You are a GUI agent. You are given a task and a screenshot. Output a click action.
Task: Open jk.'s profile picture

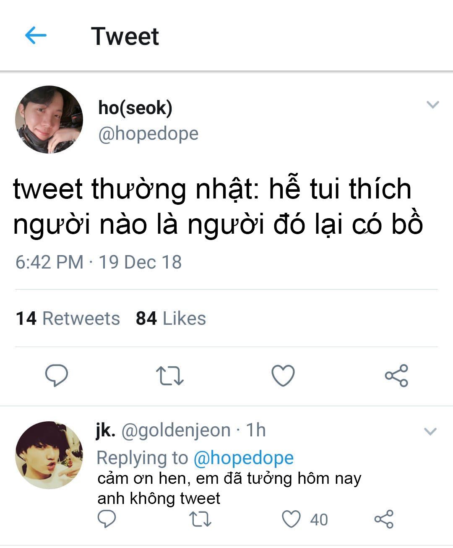[x=49, y=455]
